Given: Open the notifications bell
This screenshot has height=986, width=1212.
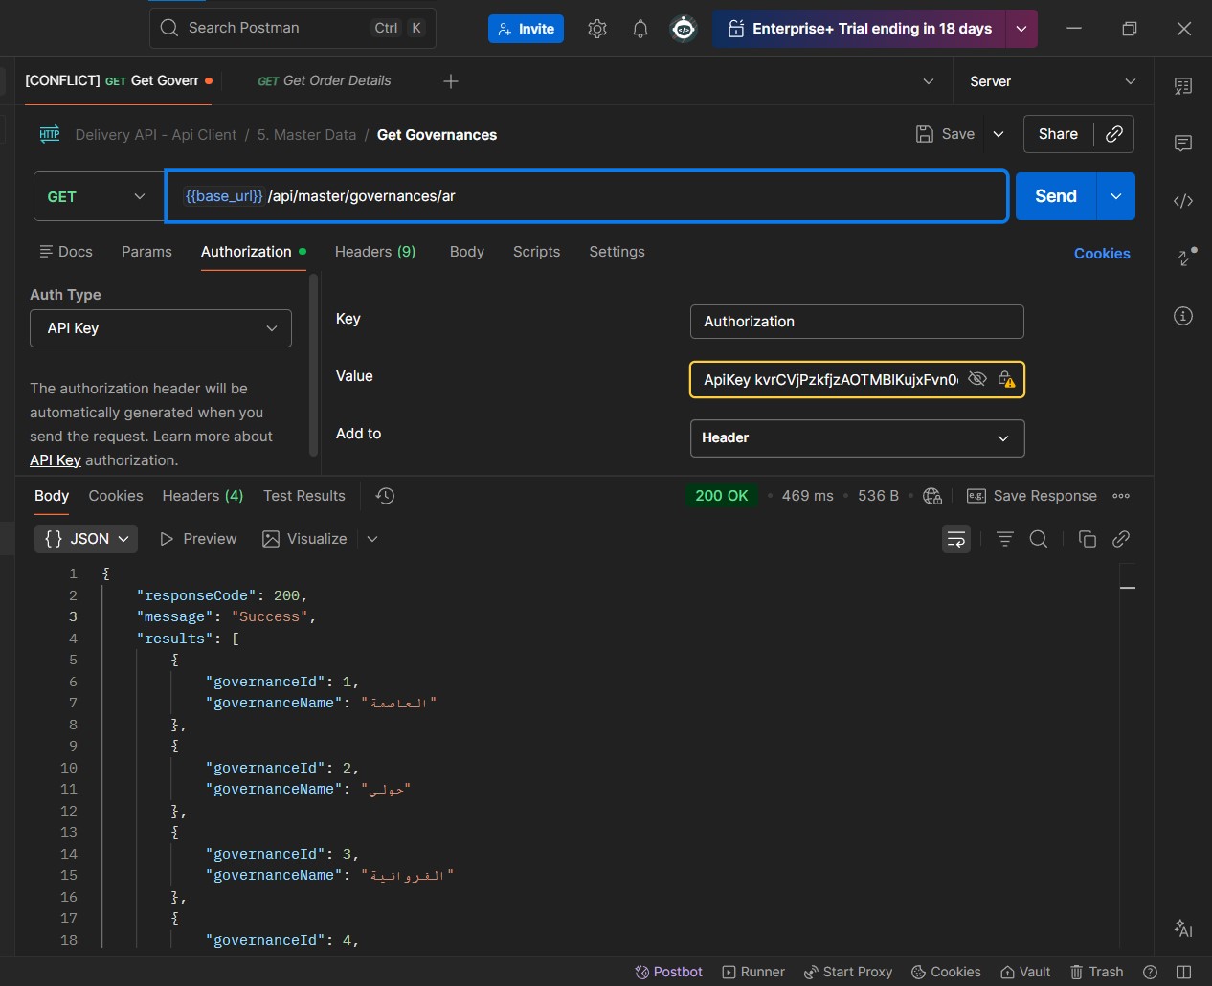Looking at the screenshot, I should [x=640, y=29].
